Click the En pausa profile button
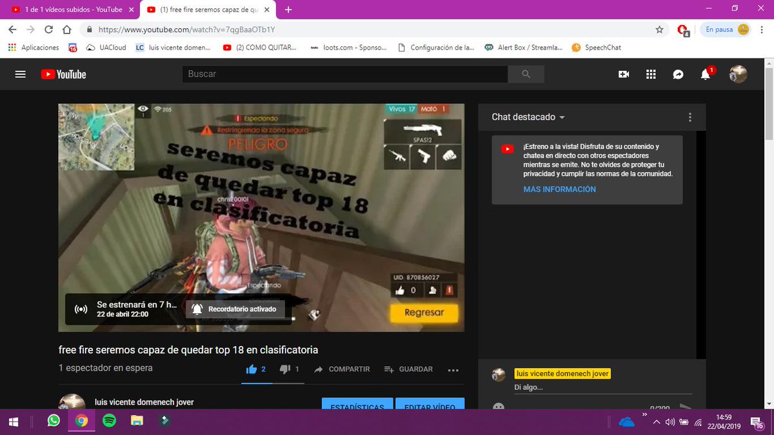The width and height of the screenshot is (774, 435). tap(727, 30)
